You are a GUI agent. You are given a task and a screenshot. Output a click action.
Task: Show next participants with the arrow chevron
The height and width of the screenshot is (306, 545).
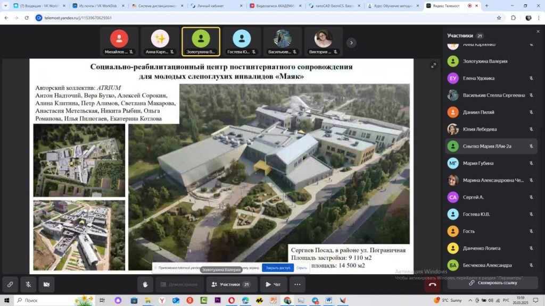[x=351, y=42]
